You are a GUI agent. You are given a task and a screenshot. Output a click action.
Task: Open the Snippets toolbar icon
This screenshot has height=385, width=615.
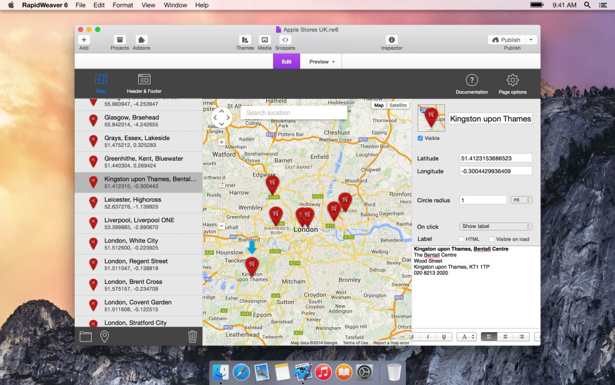(285, 40)
